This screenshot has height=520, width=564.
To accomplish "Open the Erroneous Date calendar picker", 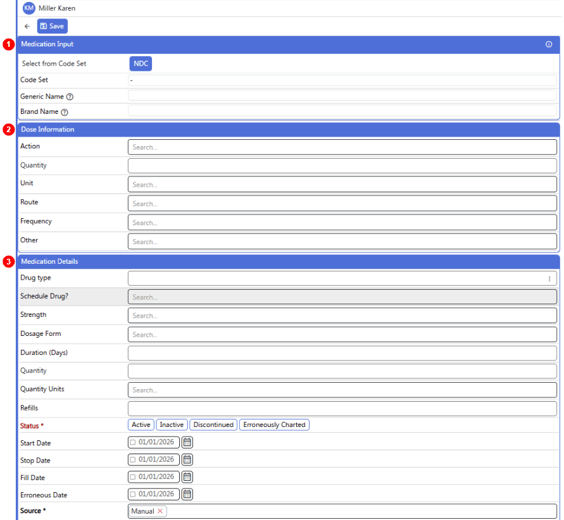I will point(187,494).
